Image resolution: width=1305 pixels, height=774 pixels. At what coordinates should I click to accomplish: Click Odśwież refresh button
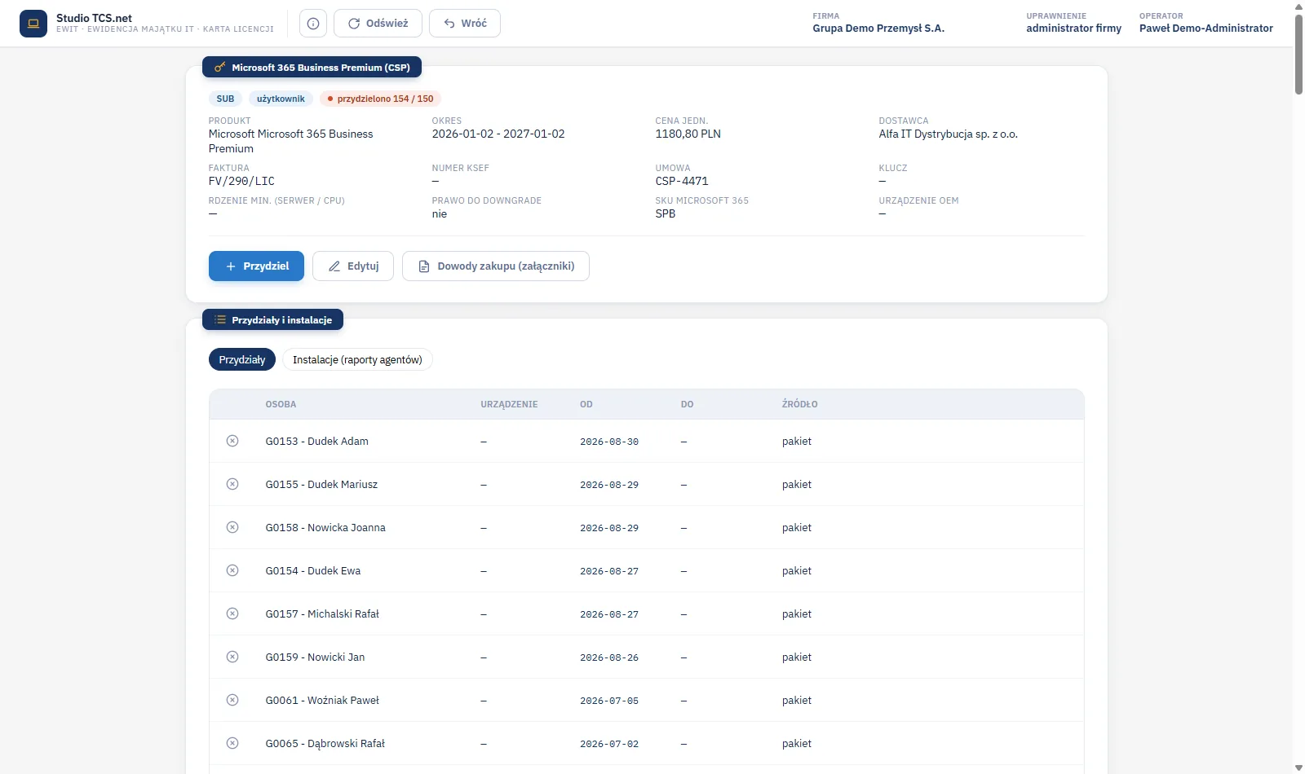[x=378, y=24]
